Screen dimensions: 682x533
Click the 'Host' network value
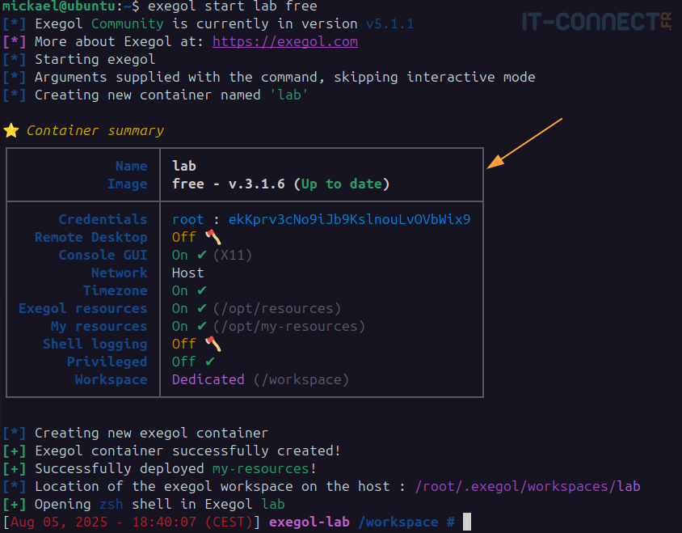(187, 273)
